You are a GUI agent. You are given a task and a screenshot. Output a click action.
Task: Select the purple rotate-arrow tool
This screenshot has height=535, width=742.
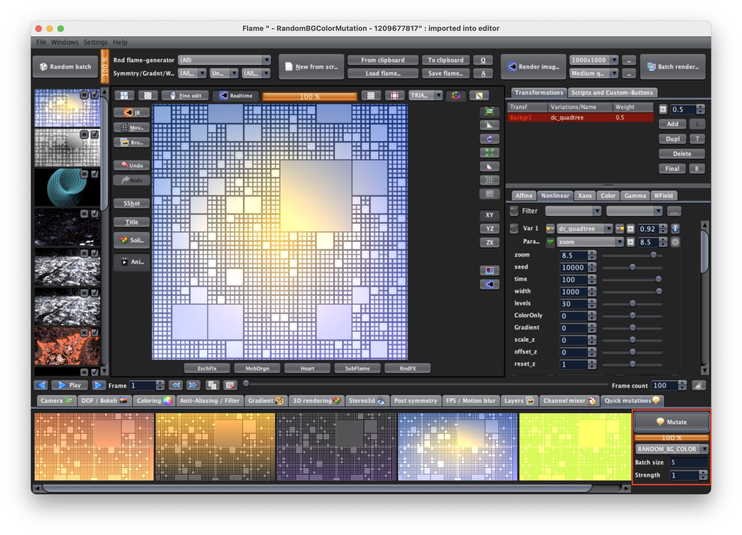pos(490,139)
